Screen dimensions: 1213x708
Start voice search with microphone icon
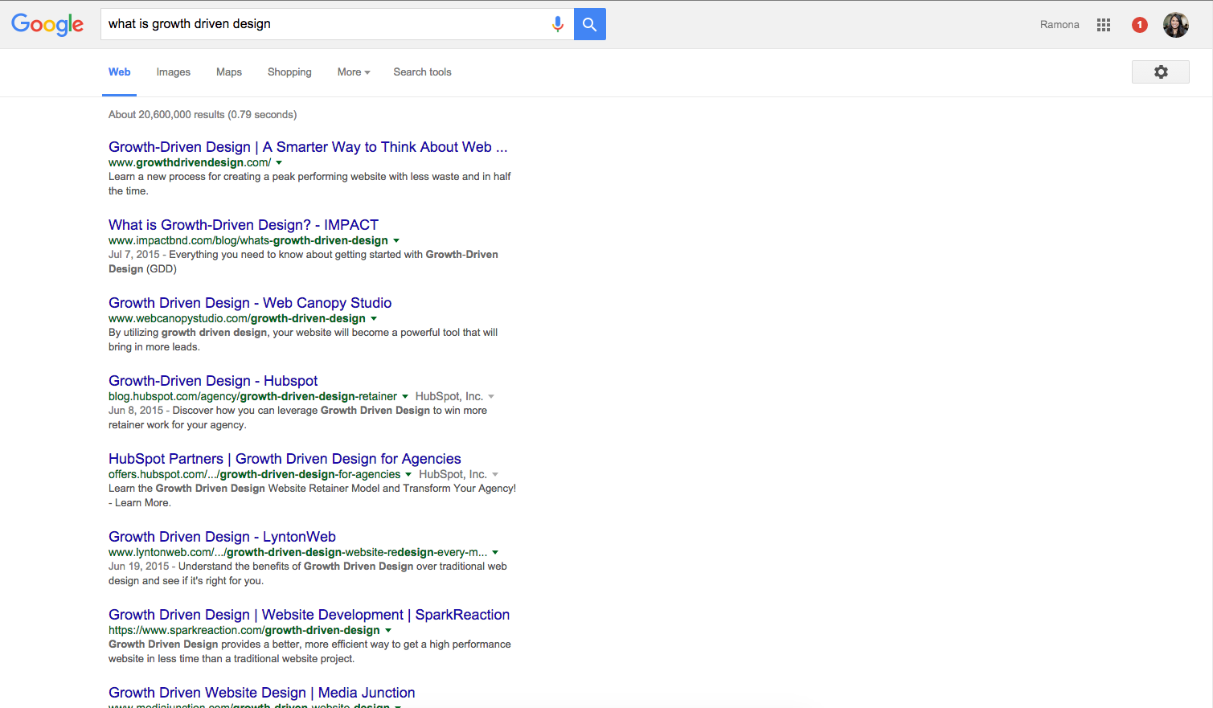pos(557,24)
